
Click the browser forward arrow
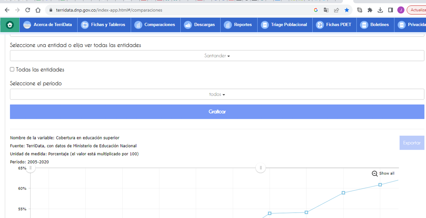[x=17, y=10]
